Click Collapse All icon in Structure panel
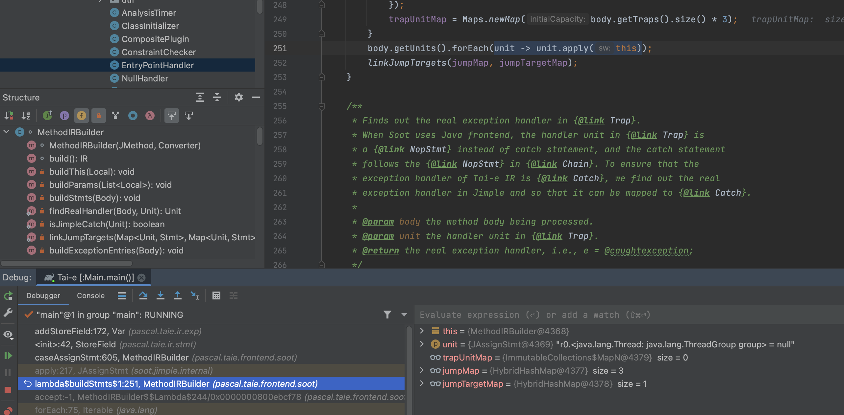The image size is (844, 415). point(217,97)
